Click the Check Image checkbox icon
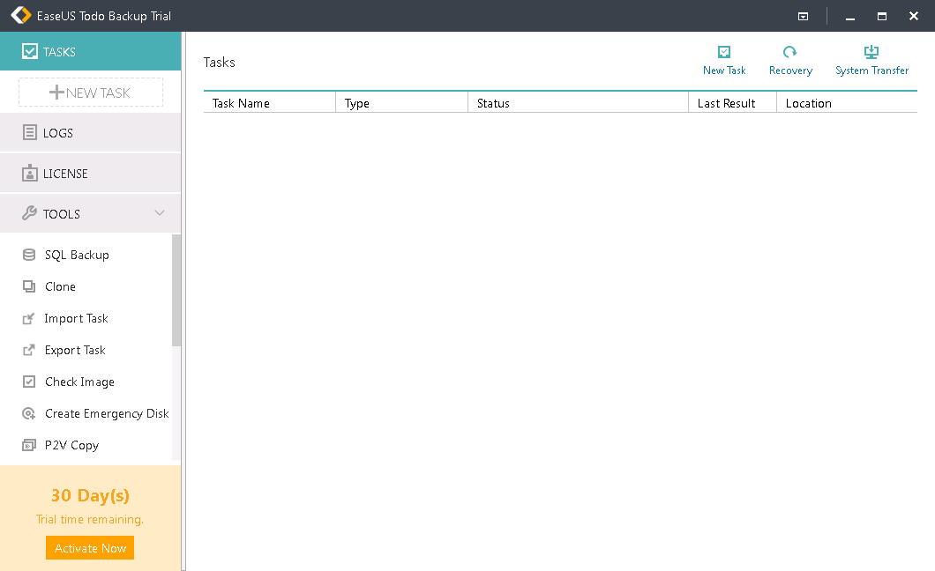 [28, 382]
